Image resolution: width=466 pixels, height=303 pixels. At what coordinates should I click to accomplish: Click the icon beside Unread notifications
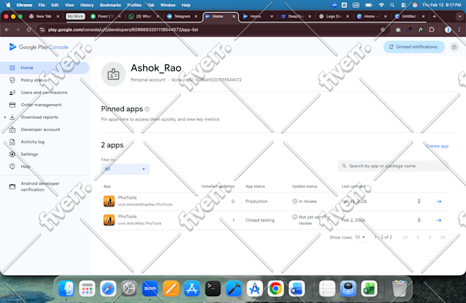click(454, 47)
